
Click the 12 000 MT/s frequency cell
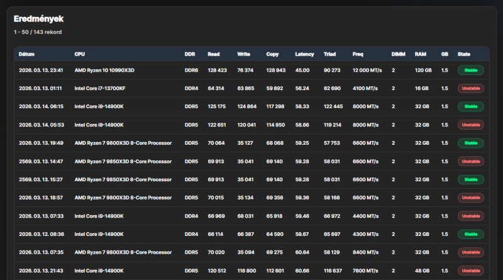tap(367, 70)
